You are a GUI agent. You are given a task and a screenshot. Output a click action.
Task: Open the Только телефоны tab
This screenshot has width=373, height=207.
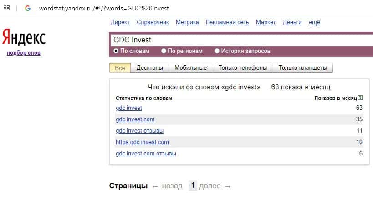pos(243,68)
